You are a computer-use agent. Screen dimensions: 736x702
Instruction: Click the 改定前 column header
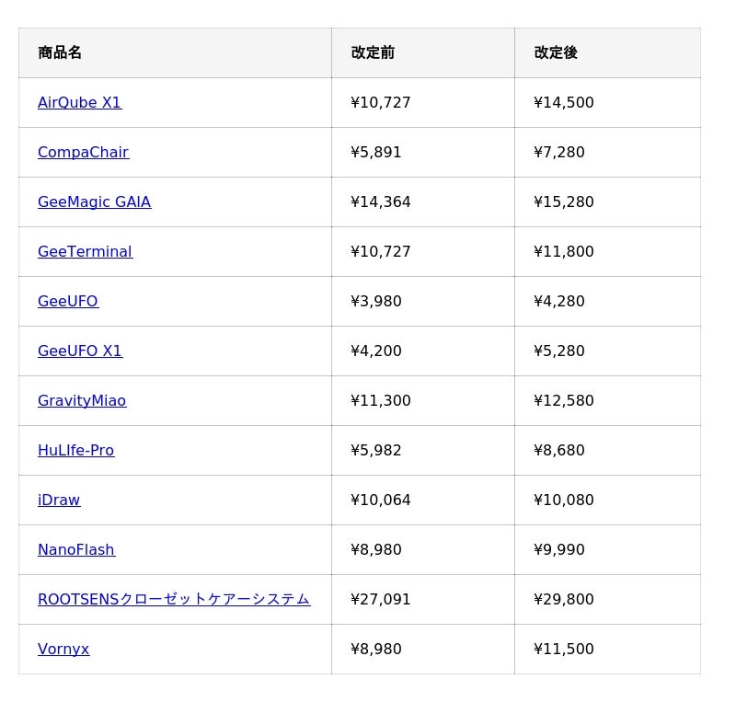coord(373,52)
